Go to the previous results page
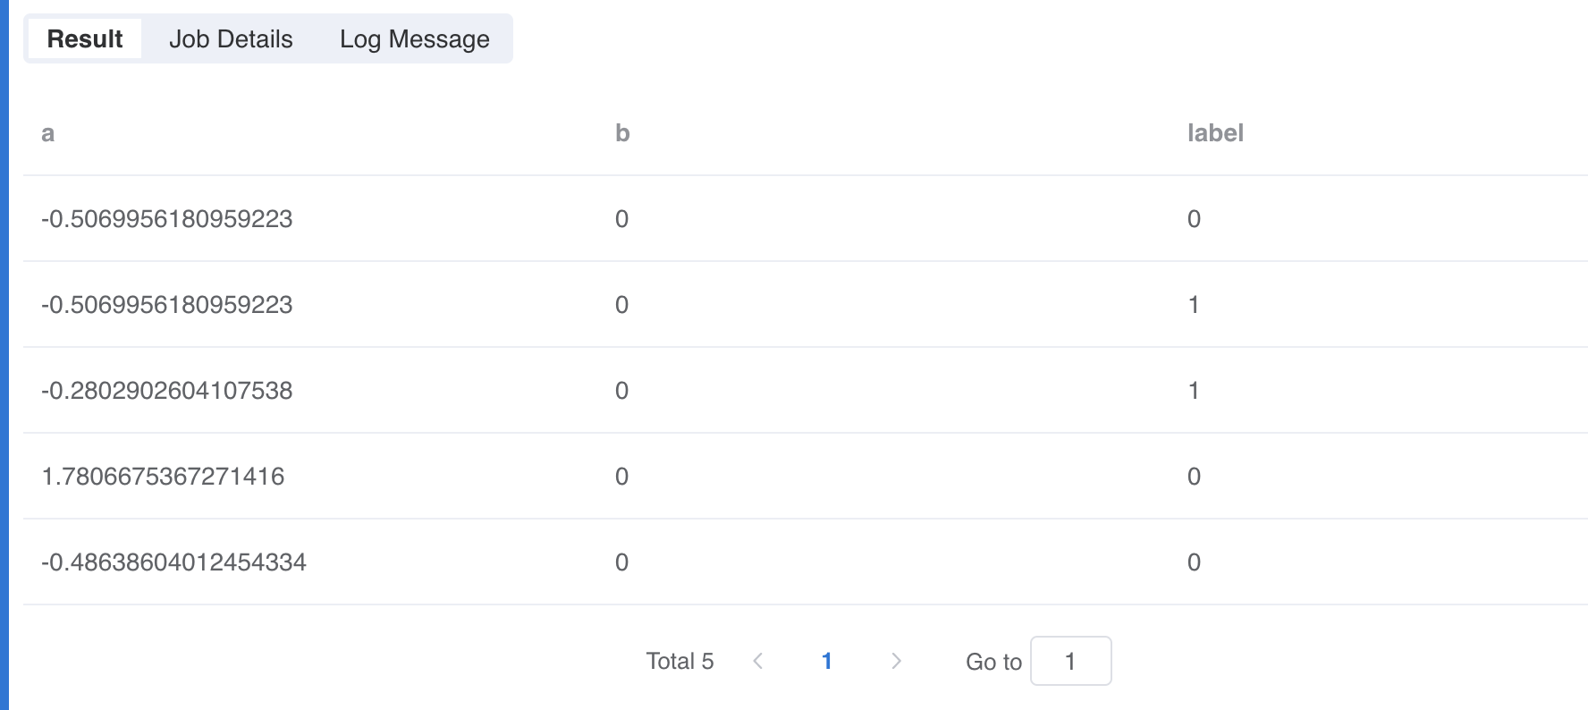Screen dimensions: 1588x710 [758, 662]
